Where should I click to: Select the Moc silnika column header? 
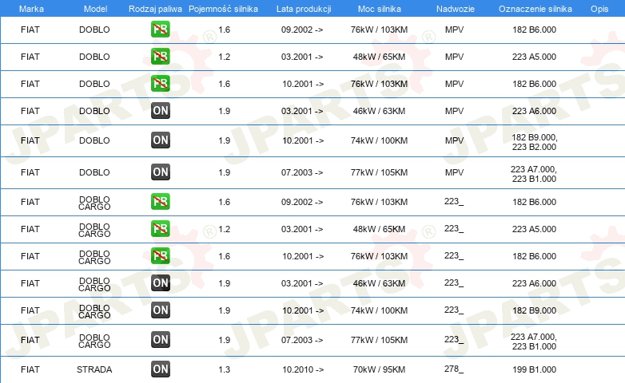pyautogui.click(x=380, y=9)
